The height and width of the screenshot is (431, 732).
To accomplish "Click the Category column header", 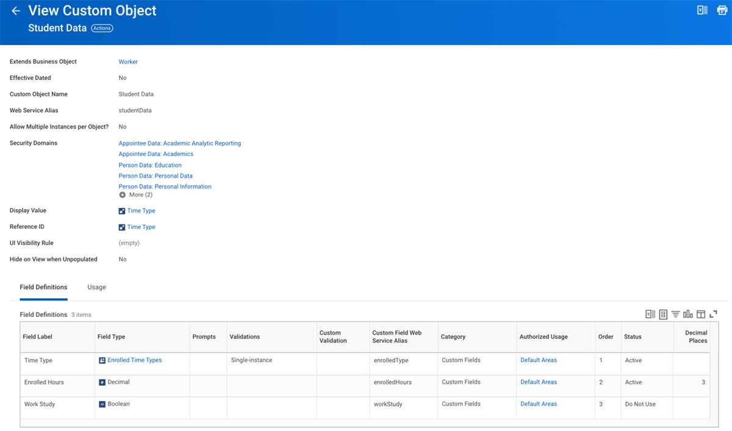I will click(477, 337).
